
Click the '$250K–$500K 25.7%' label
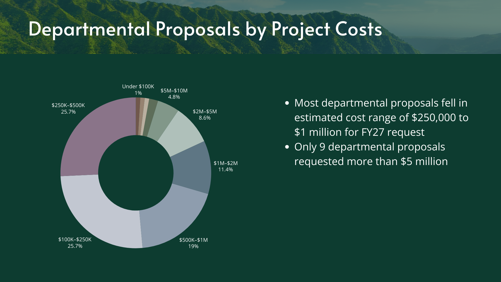68,108
